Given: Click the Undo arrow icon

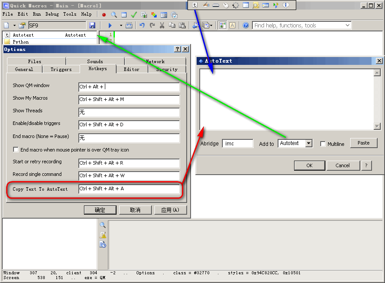Looking at the screenshot, I should pyautogui.click(x=142, y=26).
